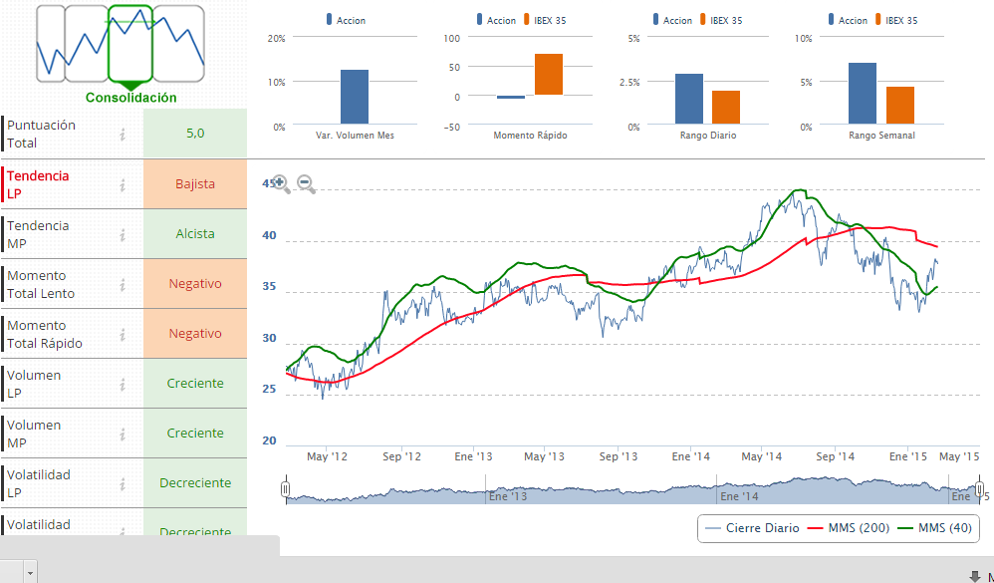Open info icon for Puntuación Total
The image size is (994, 583).
point(123,135)
